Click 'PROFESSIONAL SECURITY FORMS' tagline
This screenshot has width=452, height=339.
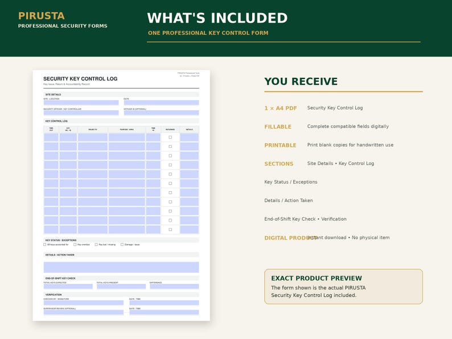coord(63,26)
